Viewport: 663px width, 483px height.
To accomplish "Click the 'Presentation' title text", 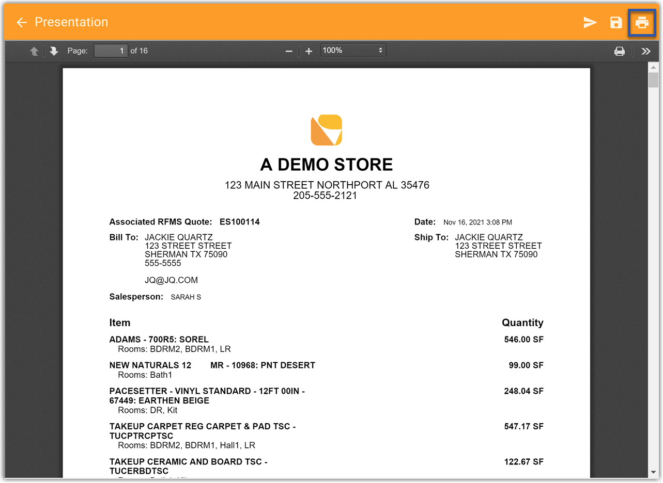I will [71, 22].
